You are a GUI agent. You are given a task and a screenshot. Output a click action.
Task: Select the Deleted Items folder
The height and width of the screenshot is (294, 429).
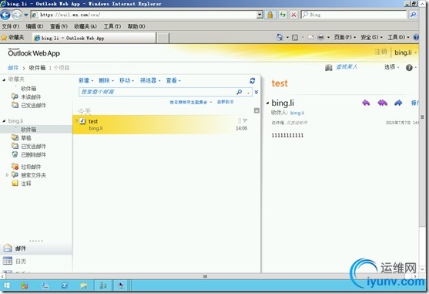pos(33,154)
